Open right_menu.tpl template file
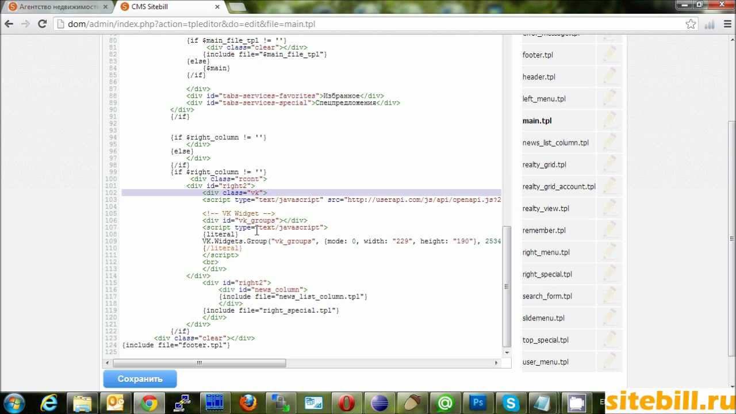 546,252
